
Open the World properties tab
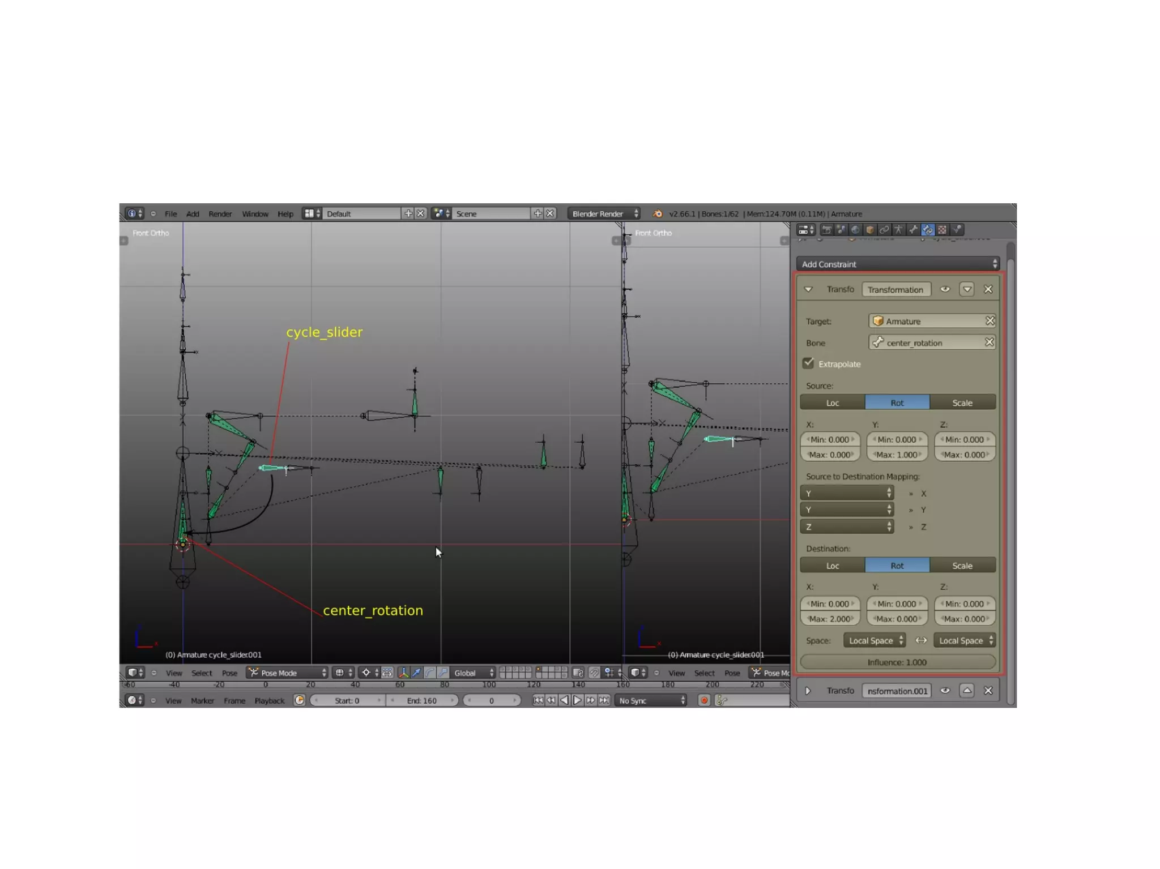[x=855, y=230]
